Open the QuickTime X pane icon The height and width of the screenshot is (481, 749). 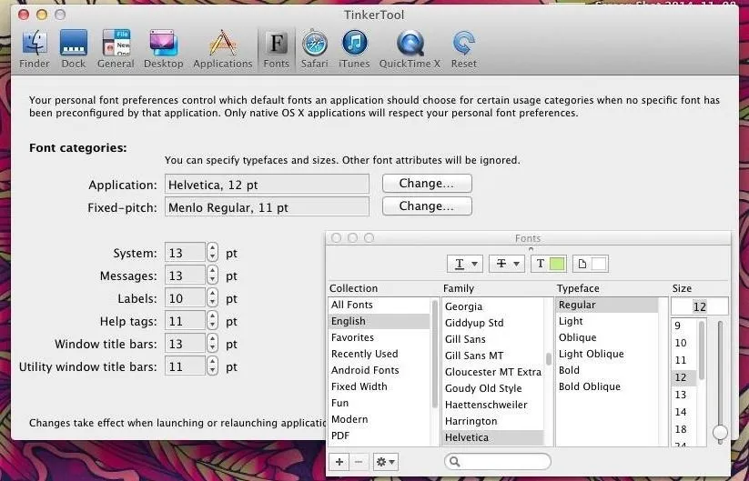410,49
